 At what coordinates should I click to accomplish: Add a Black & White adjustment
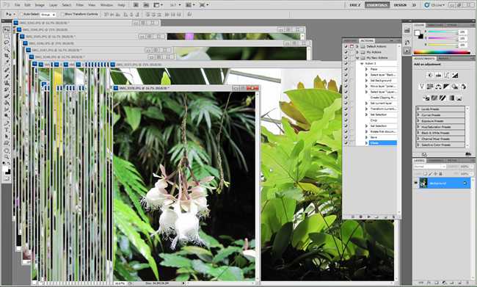tap(447, 87)
